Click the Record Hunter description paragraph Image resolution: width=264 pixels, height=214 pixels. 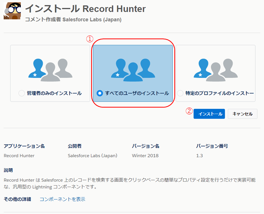coord(130,183)
